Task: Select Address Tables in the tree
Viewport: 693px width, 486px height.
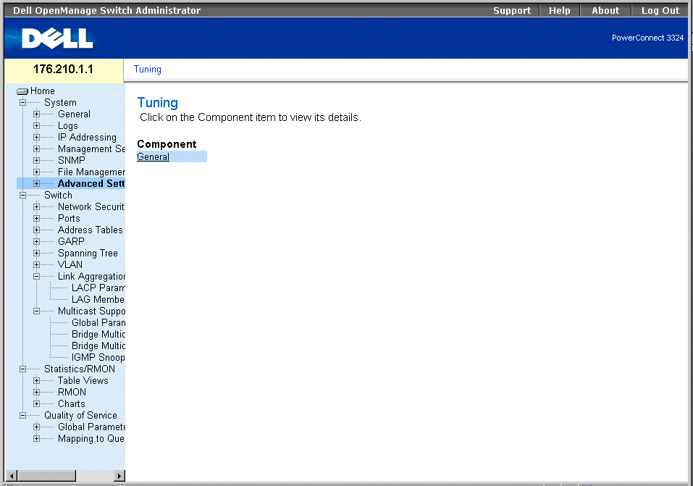Action: point(91,230)
